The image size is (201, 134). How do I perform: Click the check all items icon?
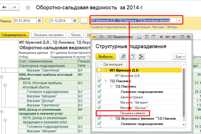[123, 57]
